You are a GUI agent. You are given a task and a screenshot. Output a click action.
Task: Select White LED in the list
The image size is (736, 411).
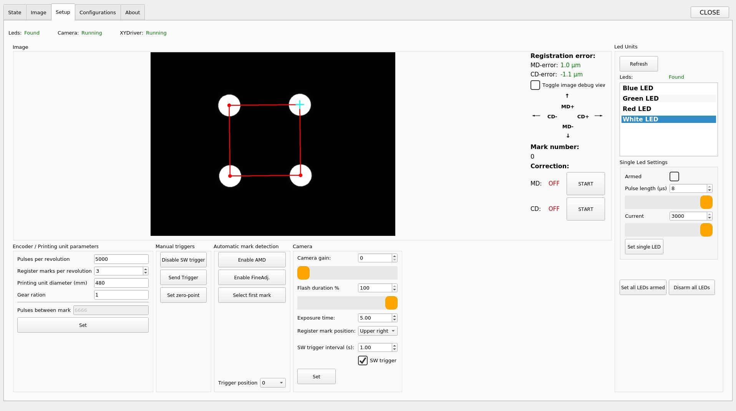[x=668, y=119]
